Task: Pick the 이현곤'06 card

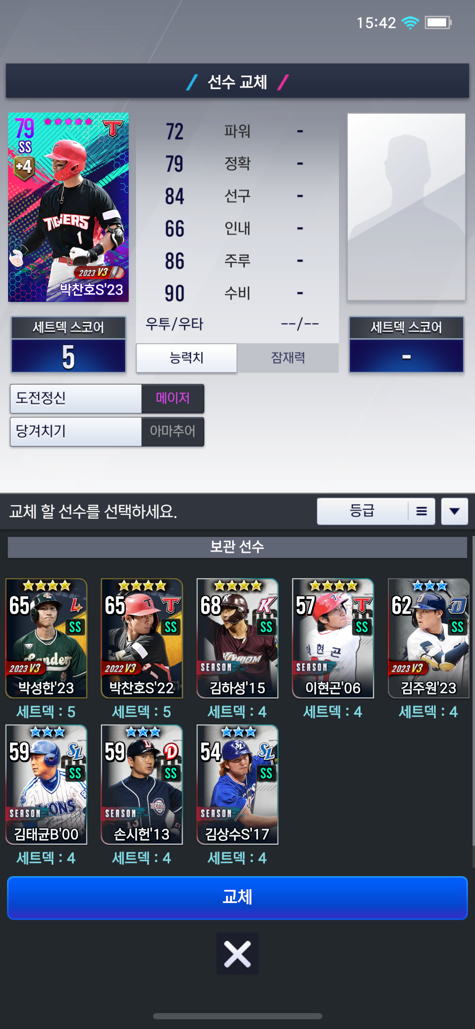Action: 333,638
